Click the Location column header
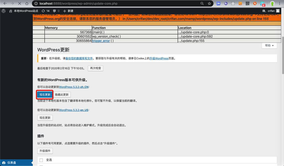 point(229,28)
